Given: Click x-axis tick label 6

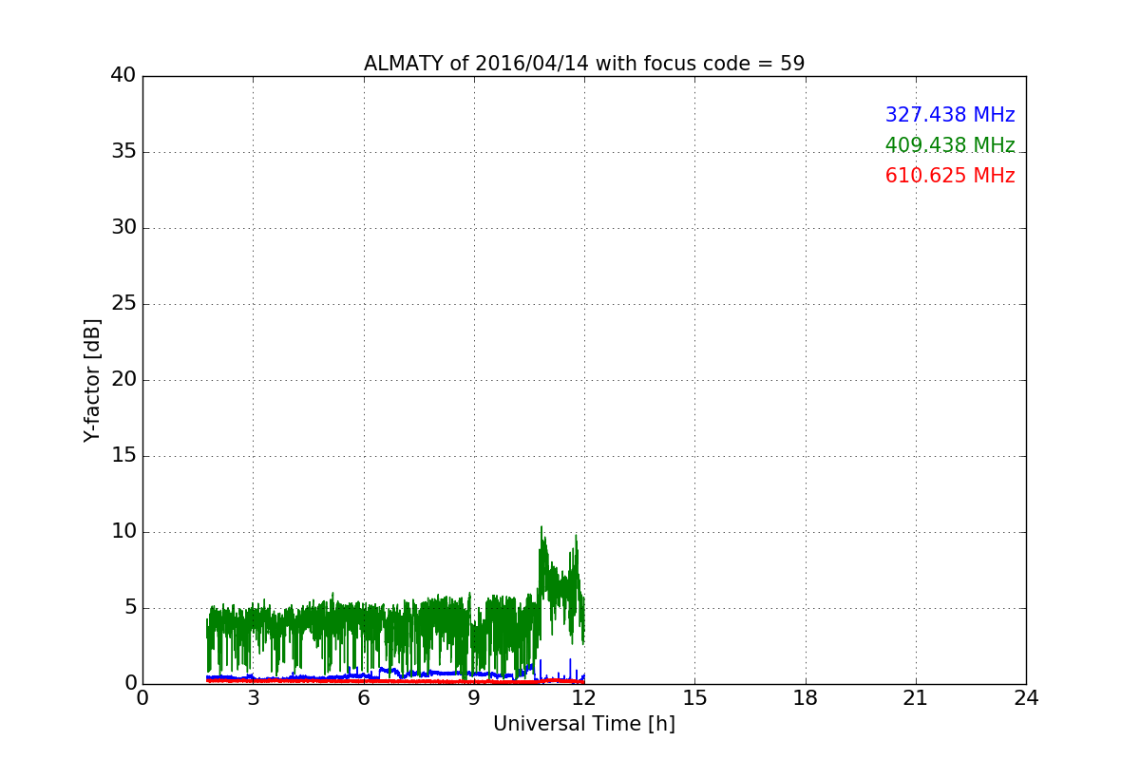Looking at the screenshot, I should [364, 697].
